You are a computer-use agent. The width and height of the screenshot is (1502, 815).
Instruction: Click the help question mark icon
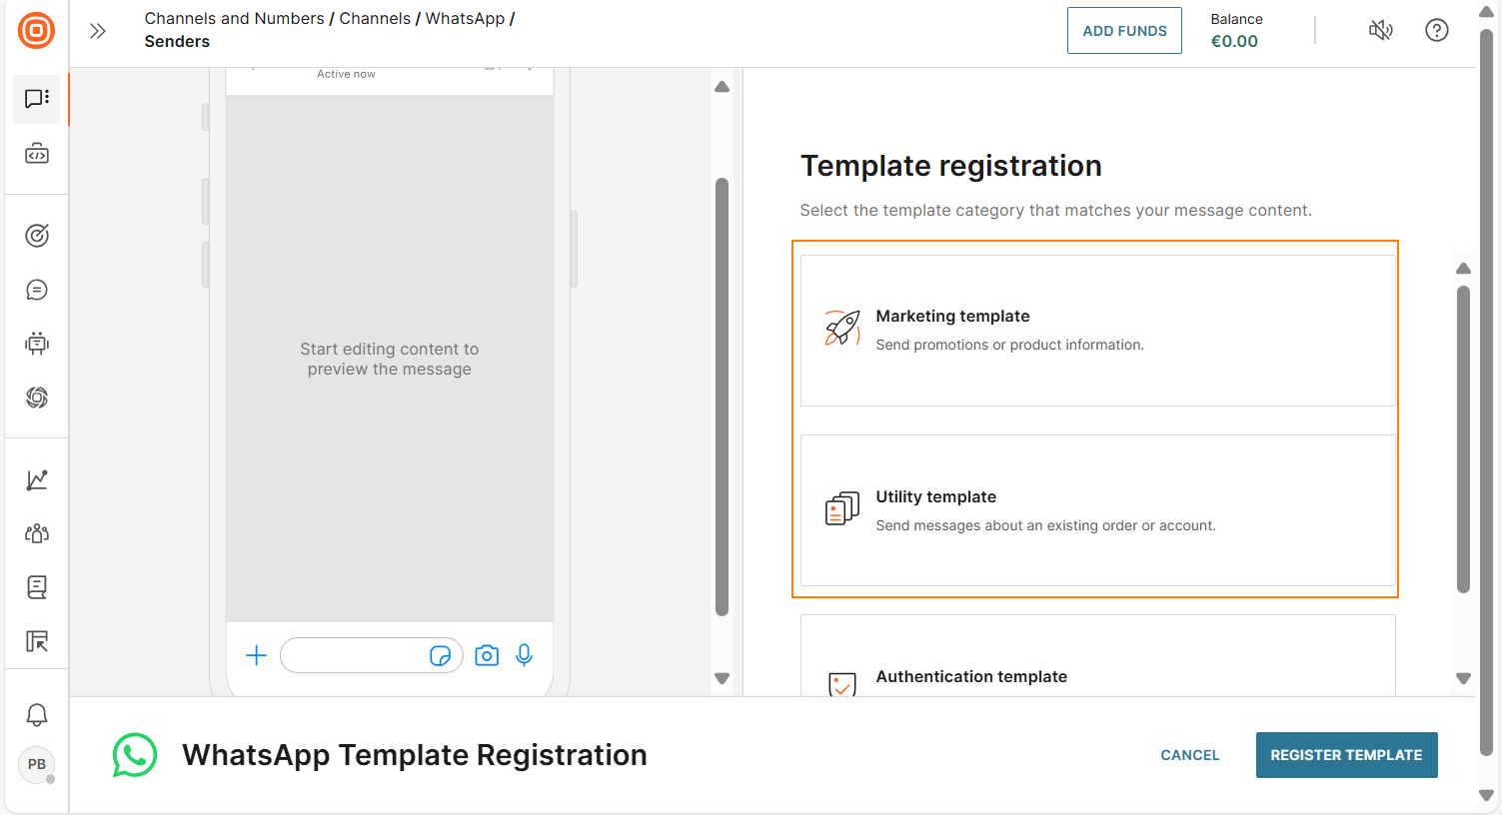(x=1436, y=30)
